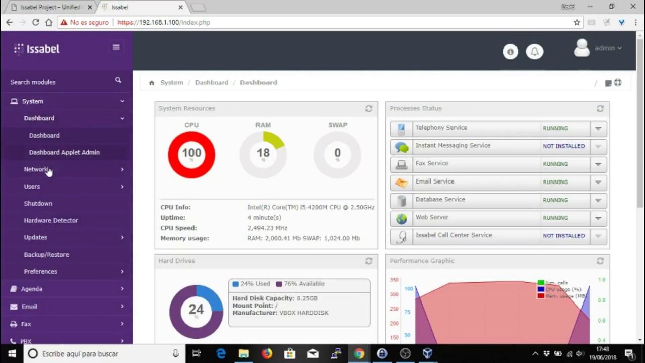The width and height of the screenshot is (645, 363).
Task: Go back in browser history
Action: [9, 22]
